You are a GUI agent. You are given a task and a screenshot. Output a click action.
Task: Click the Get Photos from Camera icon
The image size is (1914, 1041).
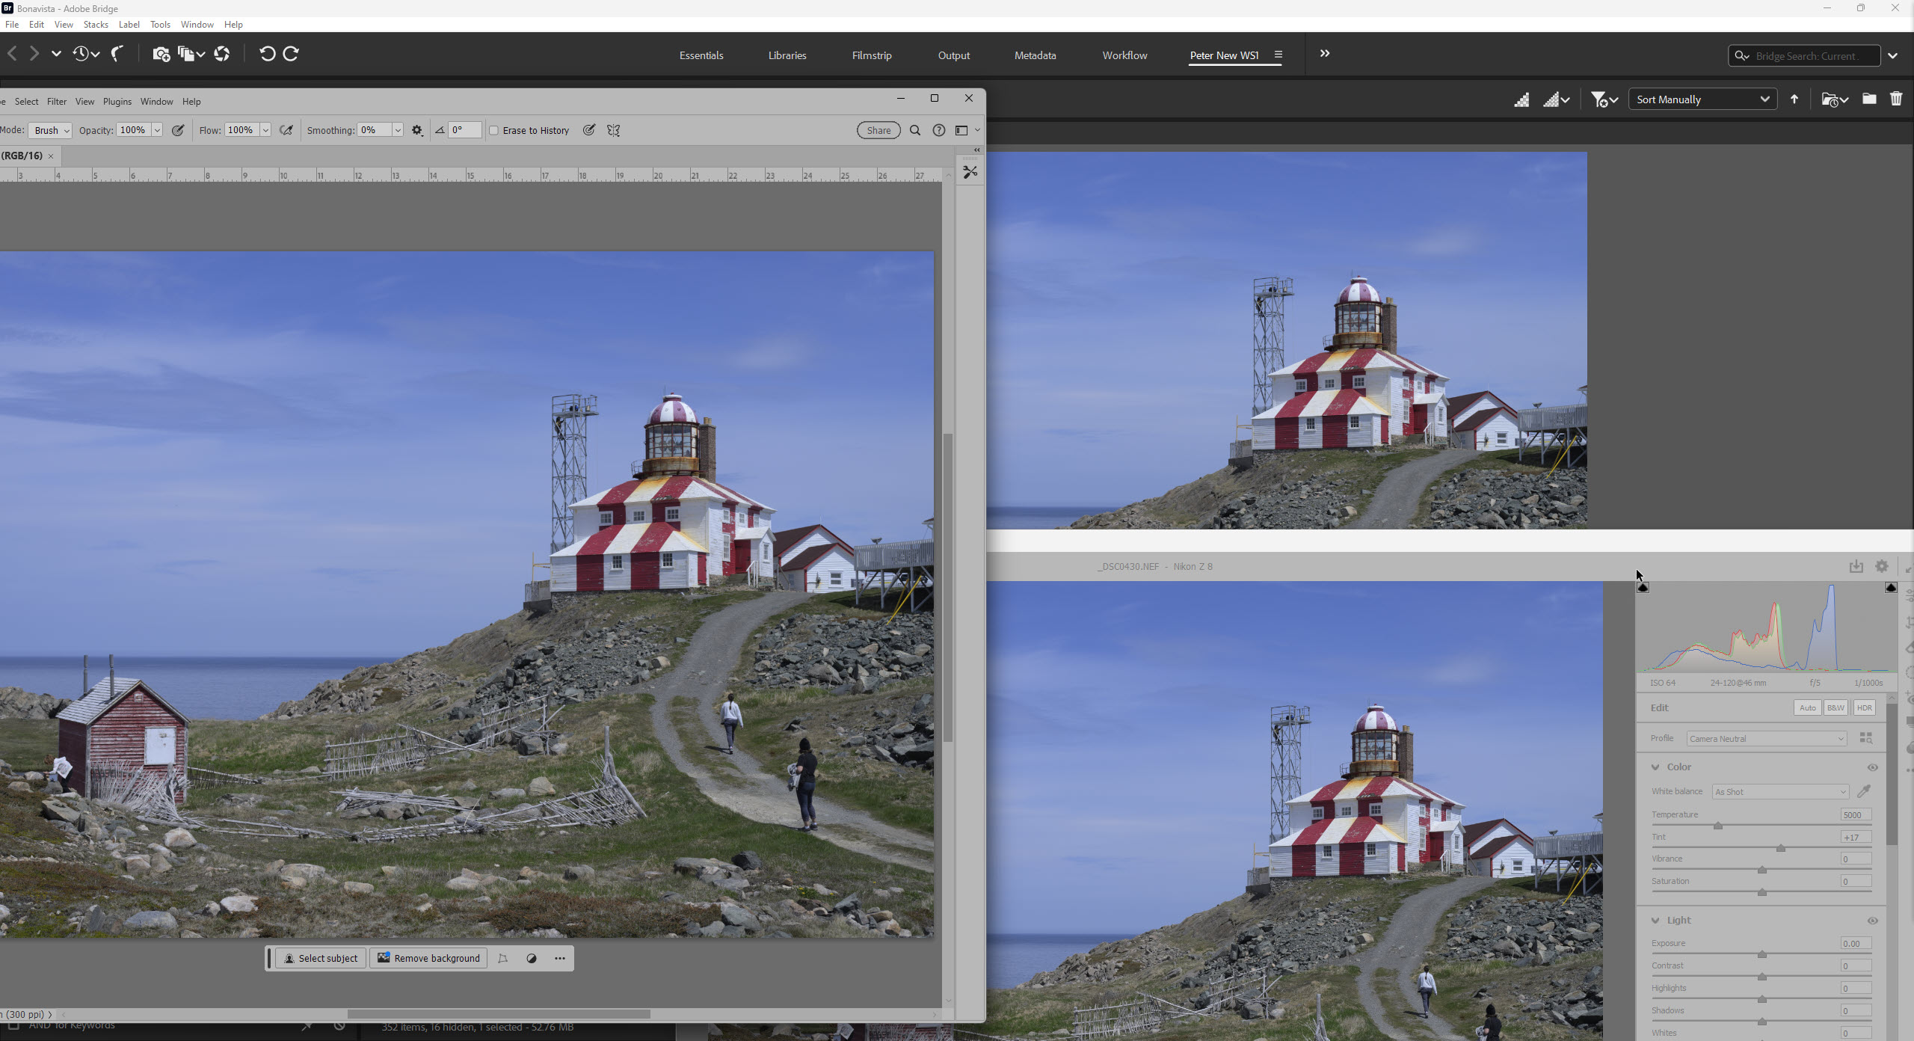tap(161, 54)
